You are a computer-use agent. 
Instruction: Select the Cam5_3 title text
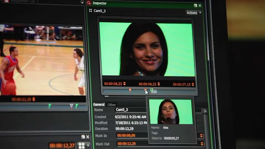(x=99, y=11)
